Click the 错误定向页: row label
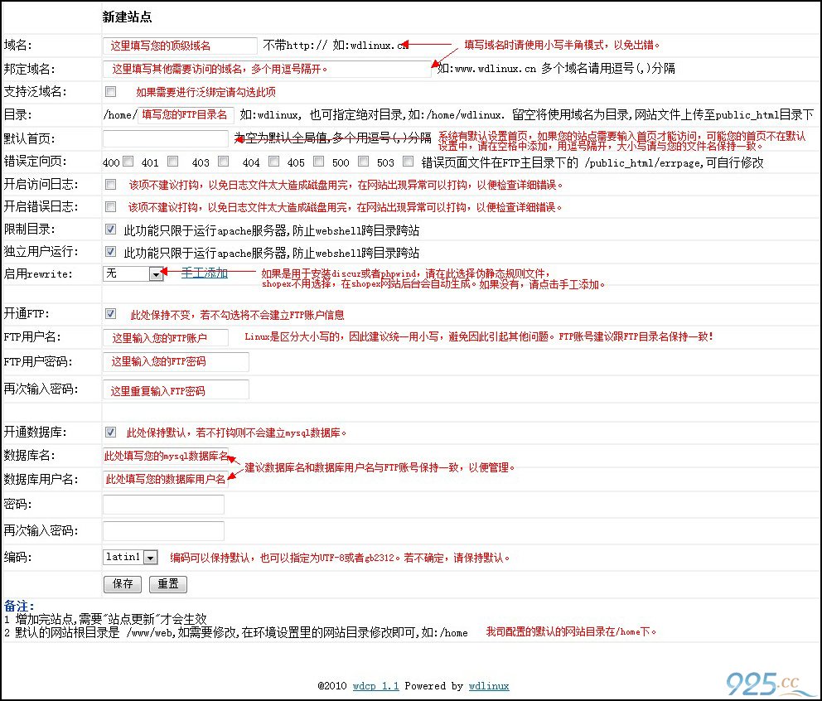Viewport: 822px width, 701px height. click(35, 162)
